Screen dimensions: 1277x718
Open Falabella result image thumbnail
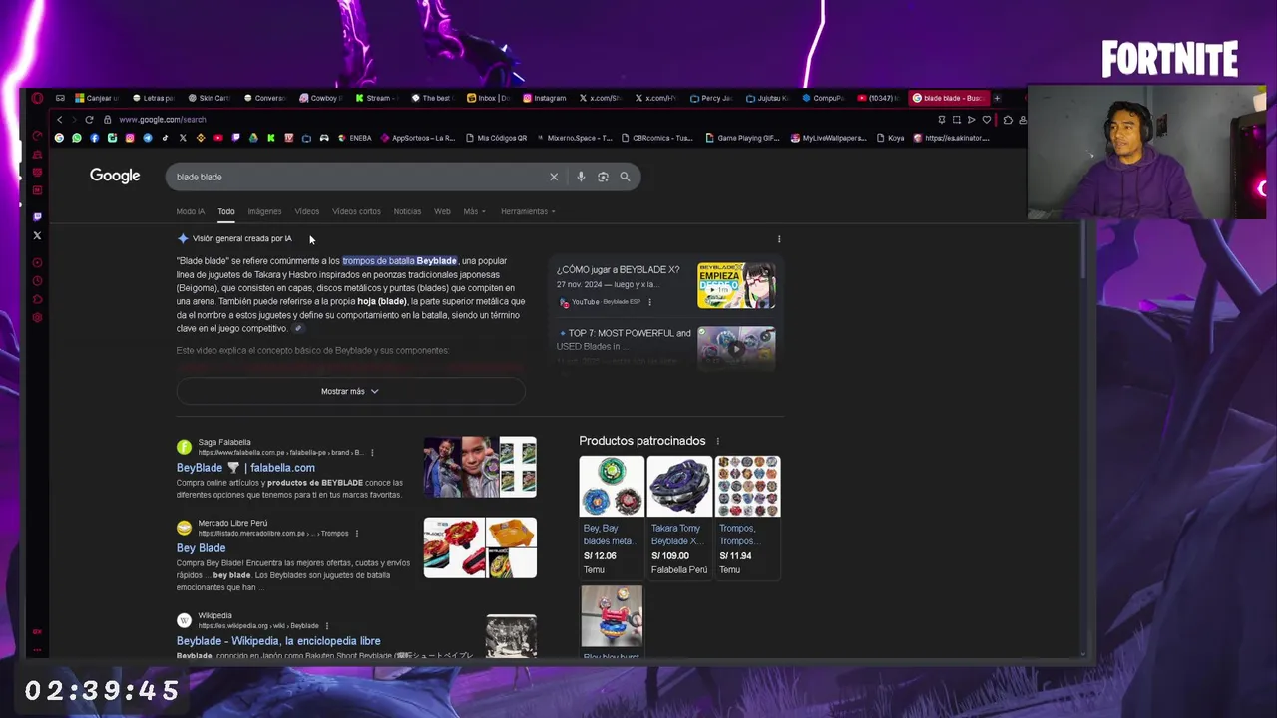(480, 467)
